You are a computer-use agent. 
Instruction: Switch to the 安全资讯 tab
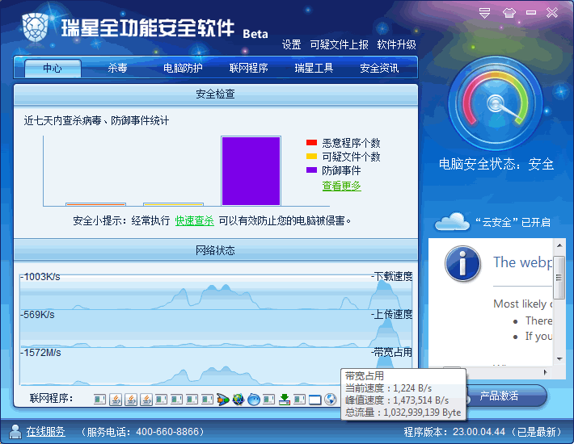click(x=379, y=68)
